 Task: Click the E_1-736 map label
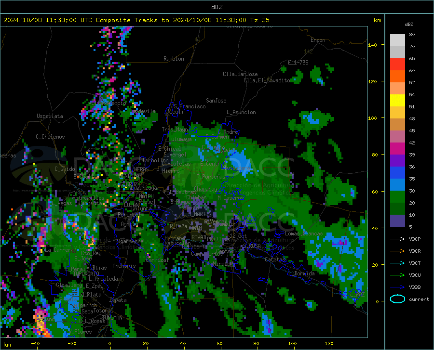[298, 63]
